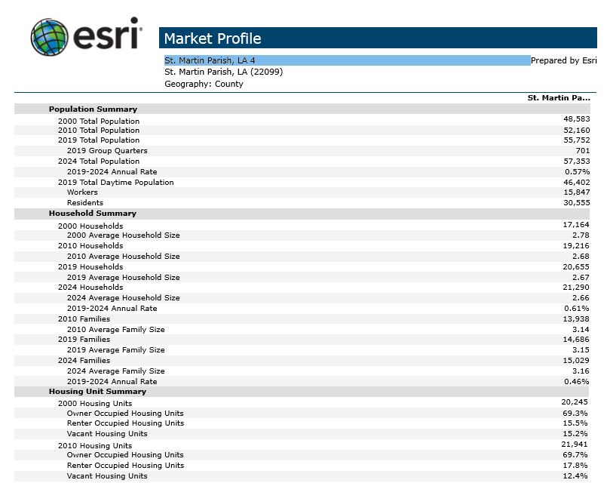
Task: Select value 55,752
Action: [x=577, y=140]
